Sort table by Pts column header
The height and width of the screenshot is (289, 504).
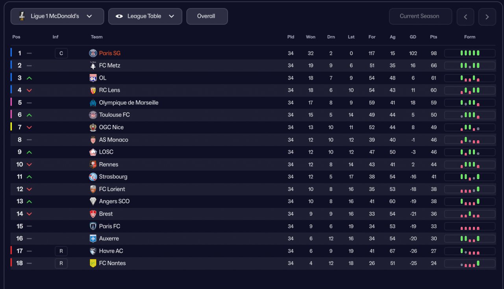click(x=434, y=37)
